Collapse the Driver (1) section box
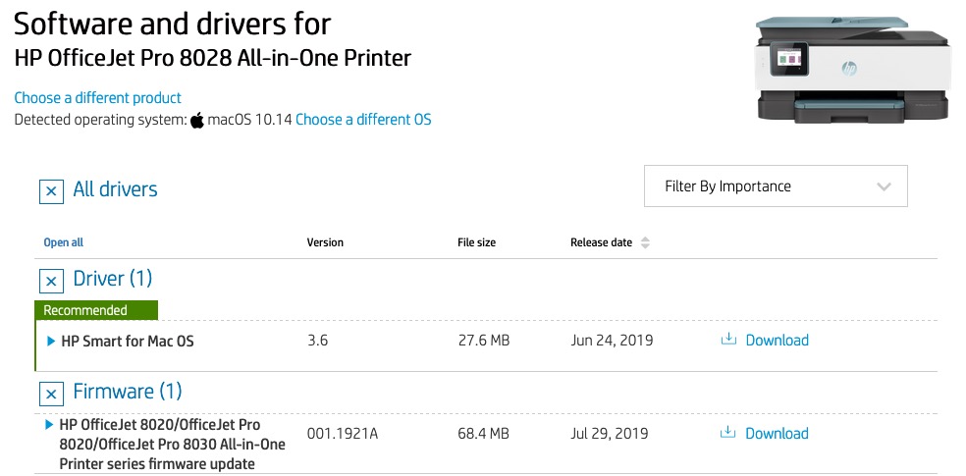The height and width of the screenshot is (476, 966). tap(51, 282)
